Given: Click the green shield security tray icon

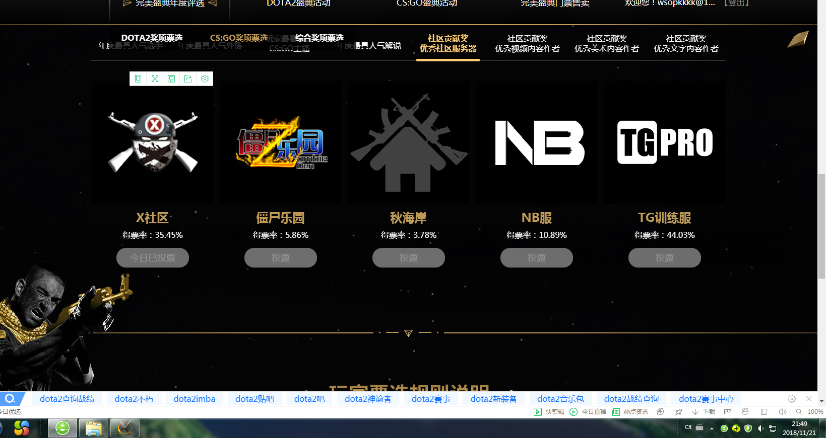Looking at the screenshot, I should click(748, 428).
